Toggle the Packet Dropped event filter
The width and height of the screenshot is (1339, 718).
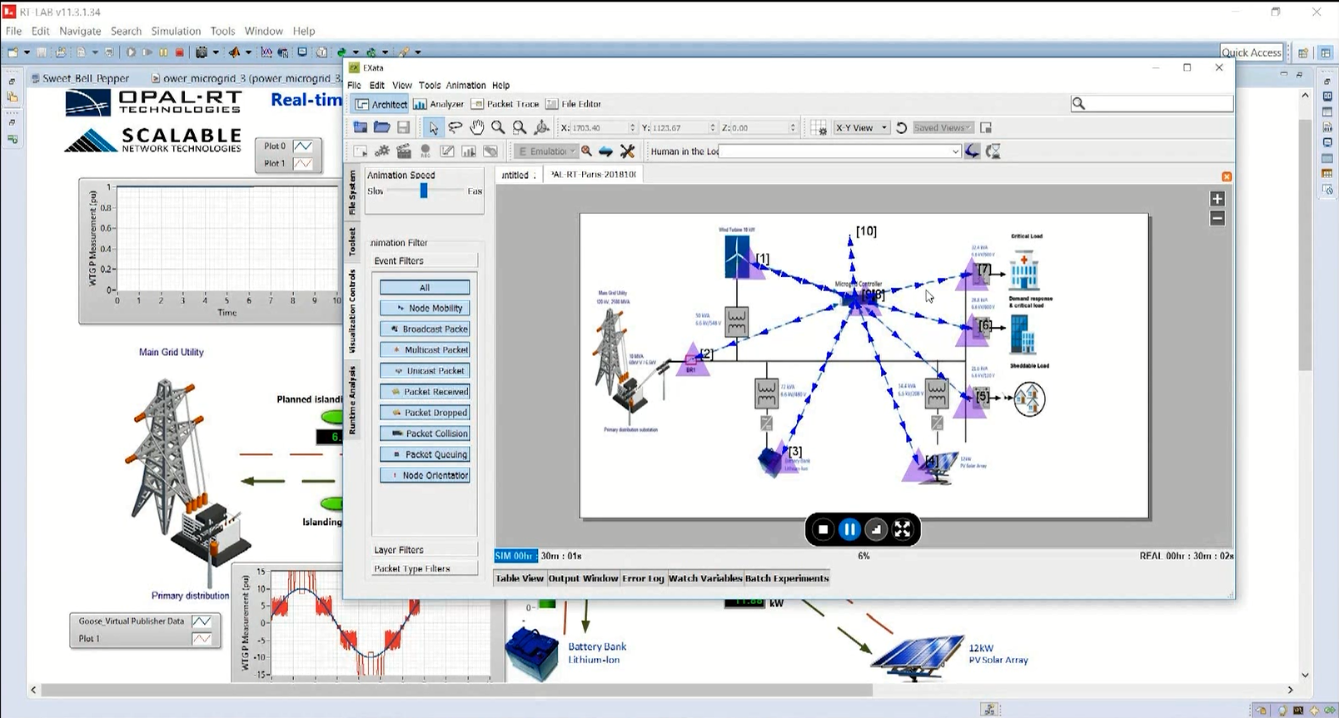click(425, 413)
